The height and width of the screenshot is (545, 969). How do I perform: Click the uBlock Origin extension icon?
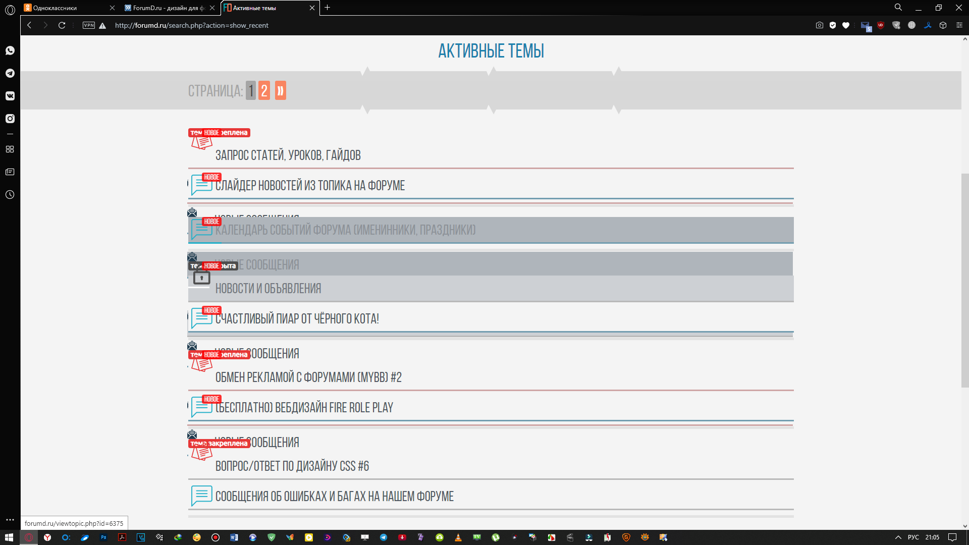click(x=881, y=25)
